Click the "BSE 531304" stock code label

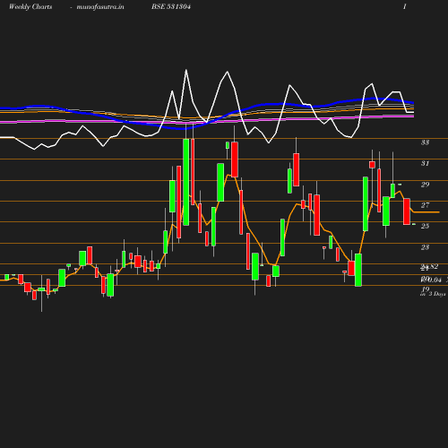pos(171,6)
